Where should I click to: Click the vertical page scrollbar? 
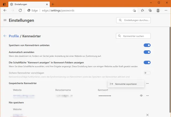[x=170, y=70]
